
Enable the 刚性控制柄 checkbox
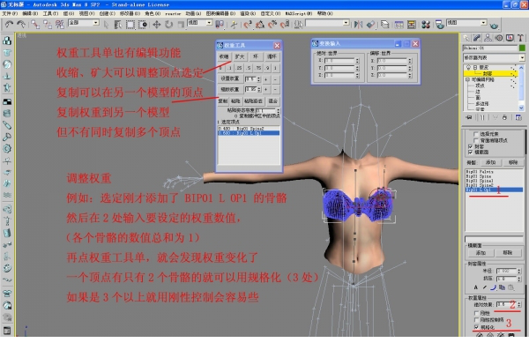click(476, 320)
